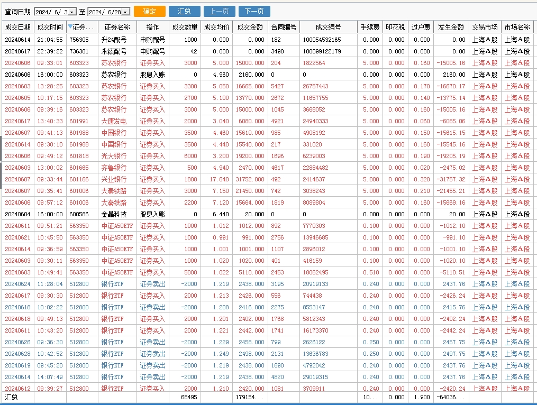Viewport: 537px width, 405px height.
Task: Click occurred amount -6085.06
Action: click(x=452, y=121)
